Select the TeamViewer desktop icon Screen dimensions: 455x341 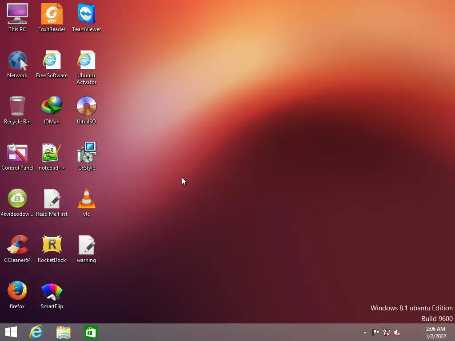click(87, 17)
